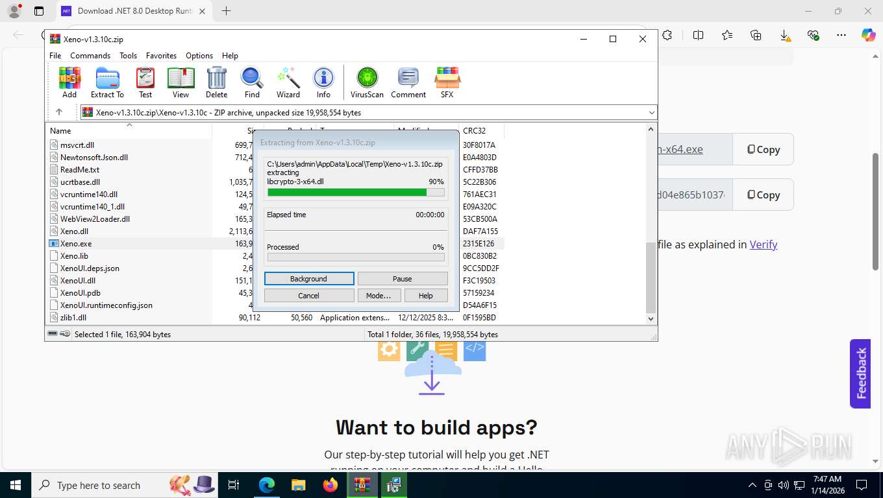The image size is (883, 498).
Task: Open Edge Collections icon
Action: click(756, 35)
